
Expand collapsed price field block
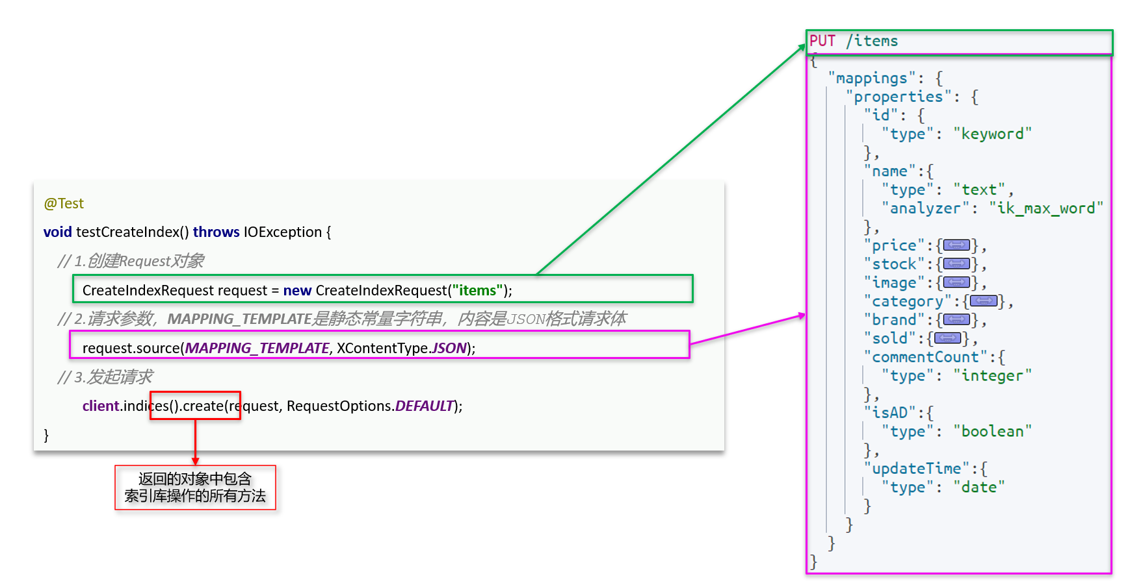(x=956, y=245)
